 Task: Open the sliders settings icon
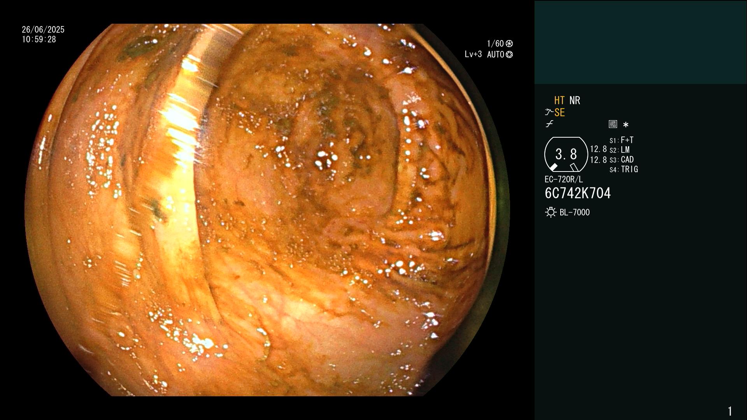click(x=613, y=124)
